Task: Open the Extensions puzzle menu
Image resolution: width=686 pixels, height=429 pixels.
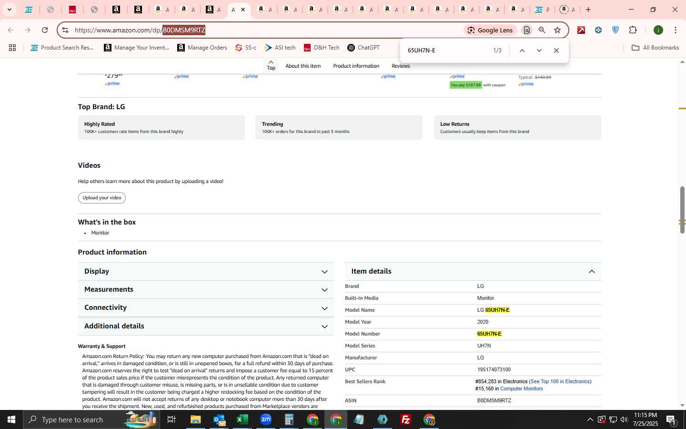Action: [633, 30]
